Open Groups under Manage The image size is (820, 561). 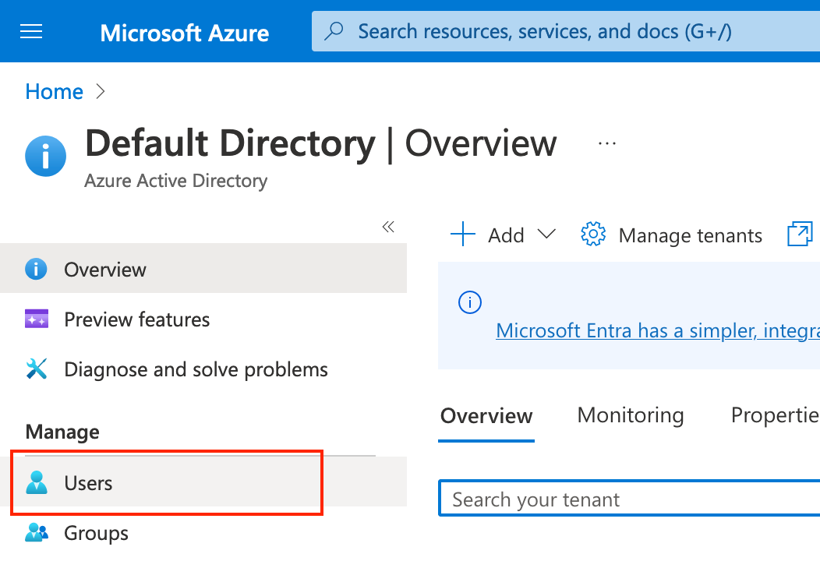coord(203,533)
